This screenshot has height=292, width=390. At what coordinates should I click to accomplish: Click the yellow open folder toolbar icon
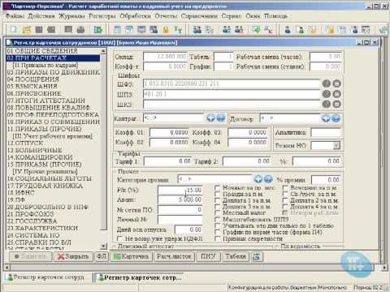[x=26, y=29]
